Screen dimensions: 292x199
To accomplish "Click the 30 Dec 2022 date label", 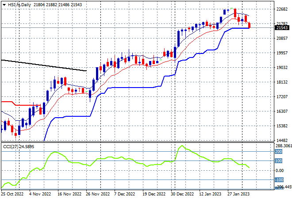I will [x=182, y=194].
